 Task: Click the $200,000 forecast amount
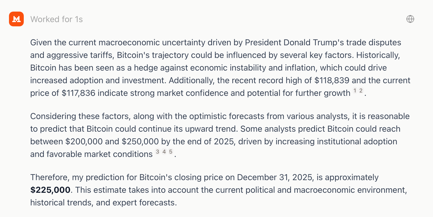click(84, 141)
